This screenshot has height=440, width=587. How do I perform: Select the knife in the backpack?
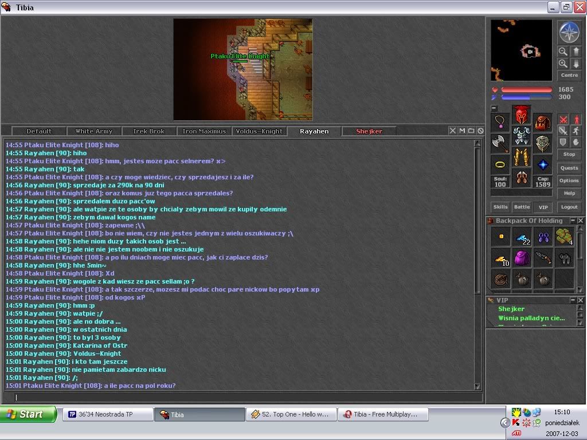coord(543,258)
